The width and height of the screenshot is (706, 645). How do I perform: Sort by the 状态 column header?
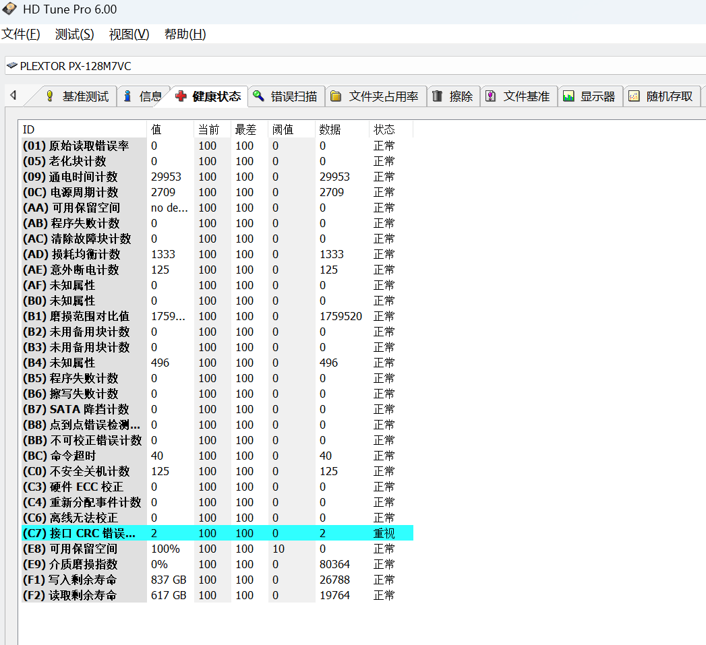click(391, 129)
